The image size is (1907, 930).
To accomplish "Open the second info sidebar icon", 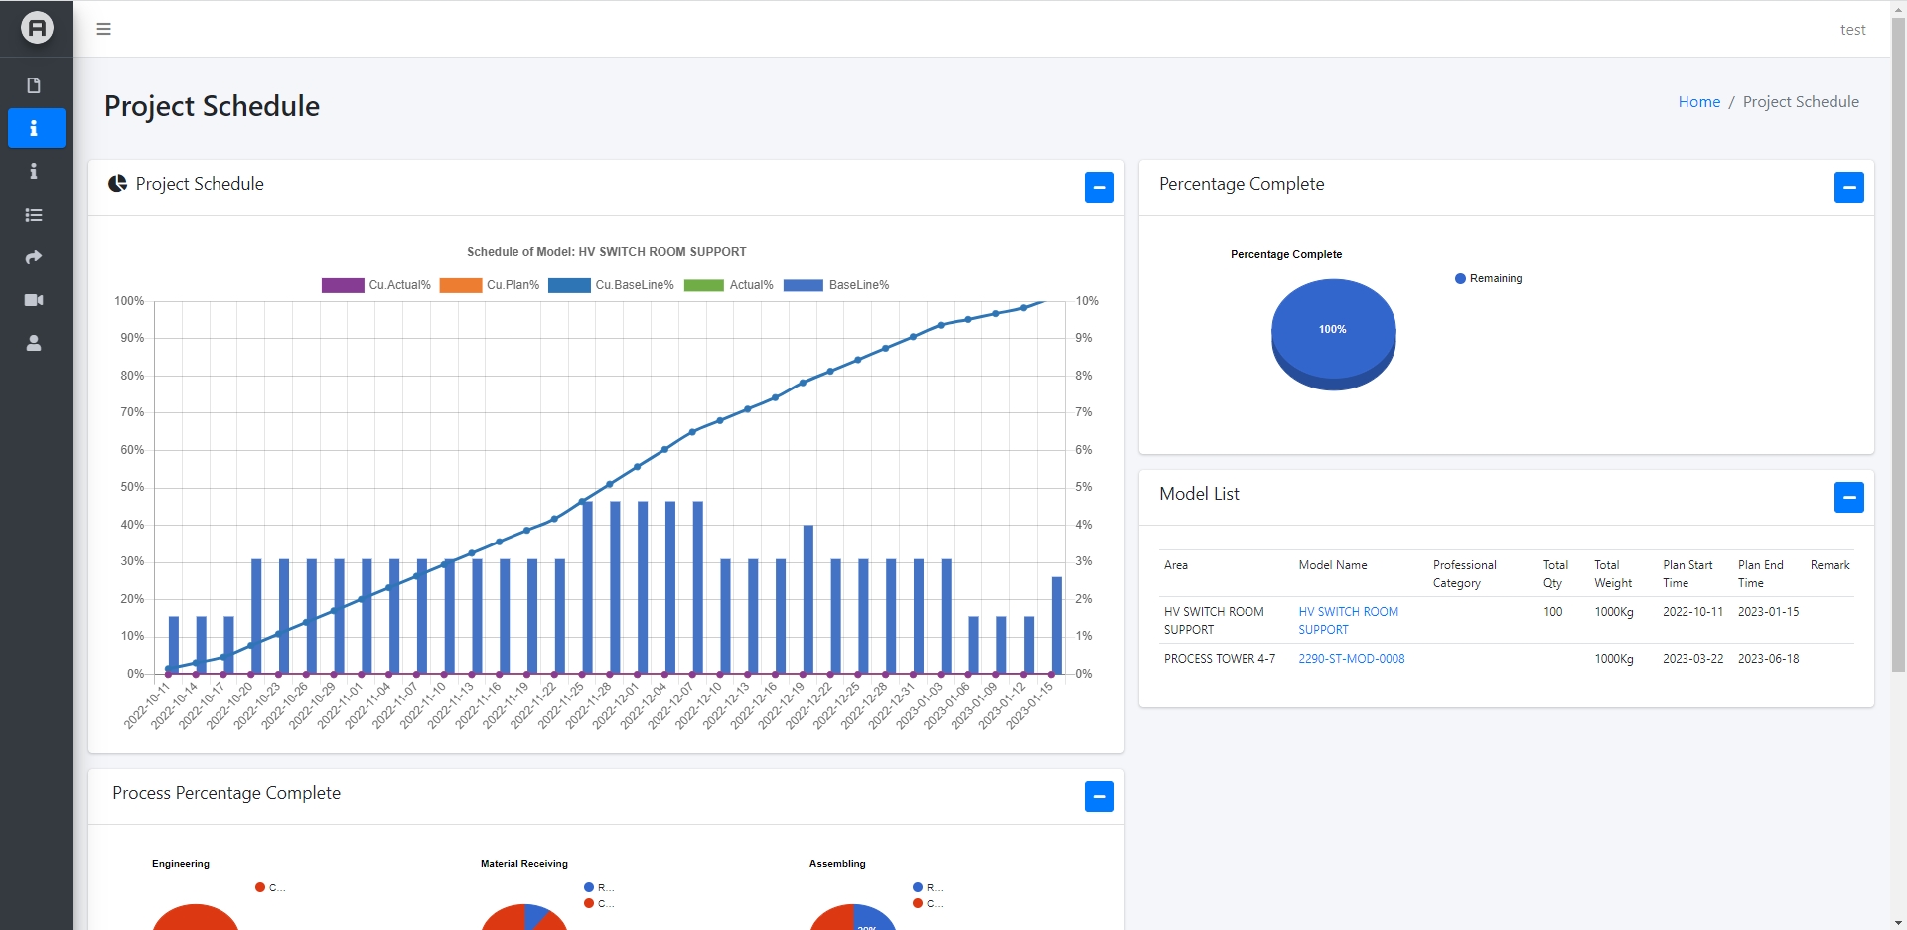I will tap(34, 171).
